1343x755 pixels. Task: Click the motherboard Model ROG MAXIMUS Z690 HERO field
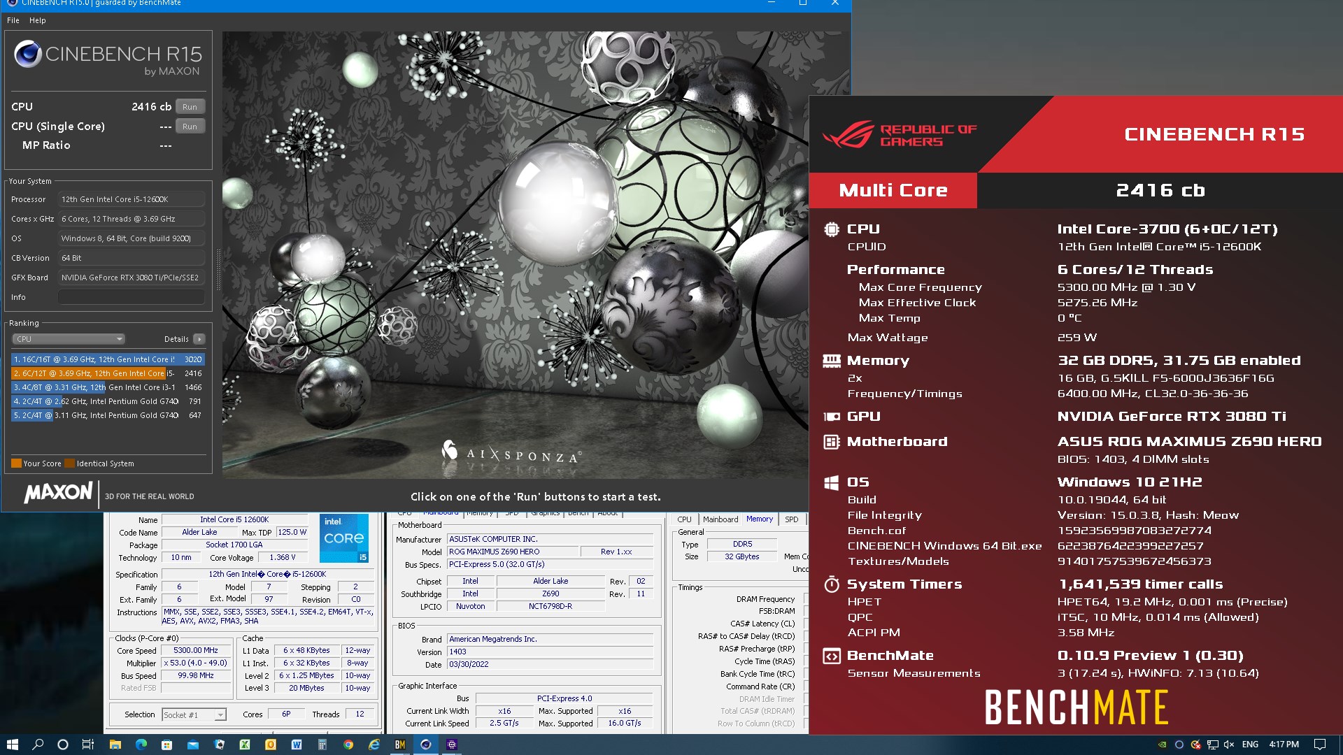513,552
